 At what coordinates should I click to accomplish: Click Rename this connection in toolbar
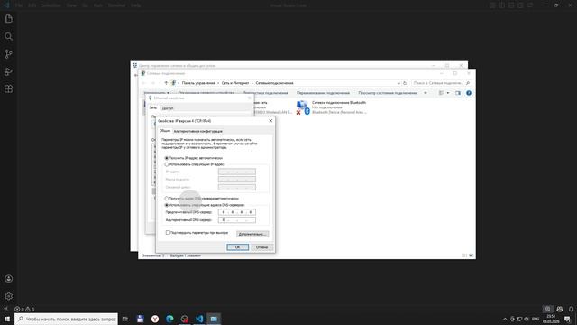pyautogui.click(x=323, y=93)
